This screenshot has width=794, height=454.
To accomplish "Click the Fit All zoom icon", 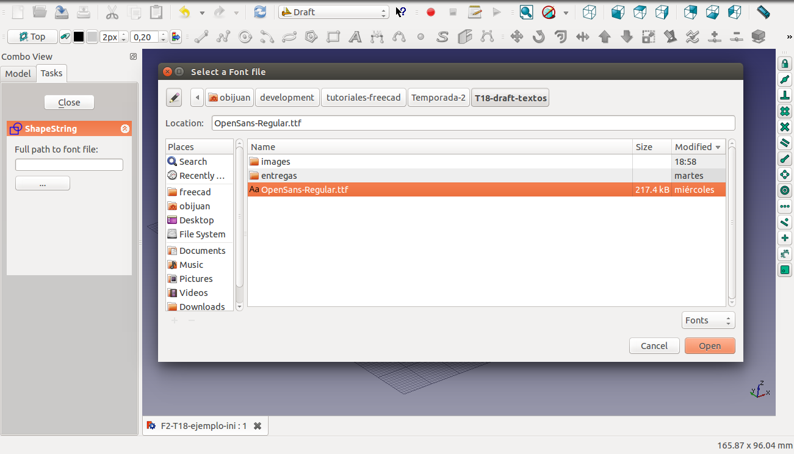I will click(526, 12).
